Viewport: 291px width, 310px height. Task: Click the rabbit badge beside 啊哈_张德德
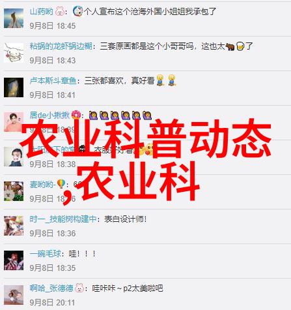click(79, 288)
